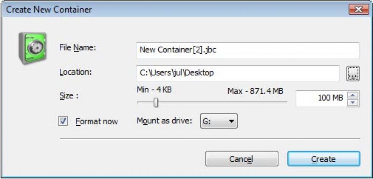
Task: Close the Create New Container dialog
Action: [359, 9]
